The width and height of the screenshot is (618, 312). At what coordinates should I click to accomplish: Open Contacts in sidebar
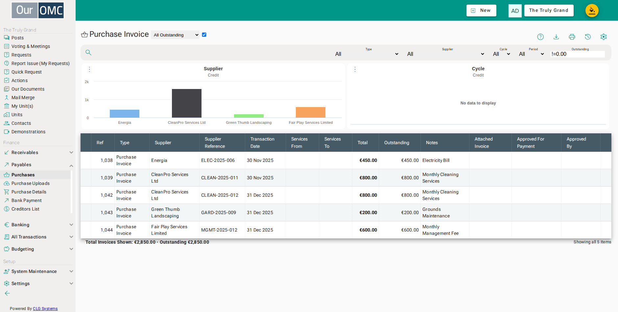click(x=21, y=123)
